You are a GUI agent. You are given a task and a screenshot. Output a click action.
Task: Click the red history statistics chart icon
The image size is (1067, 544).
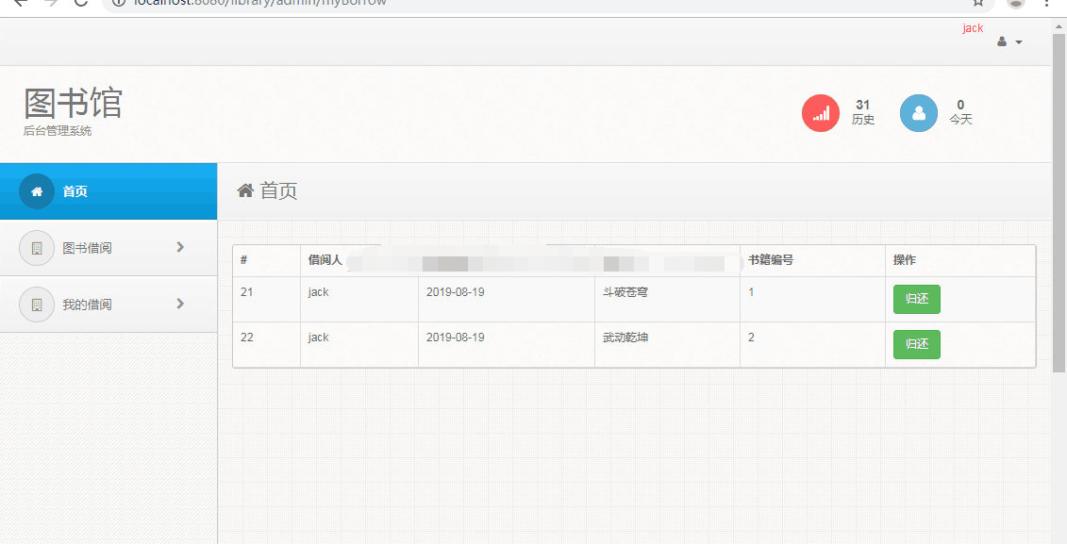(x=820, y=112)
